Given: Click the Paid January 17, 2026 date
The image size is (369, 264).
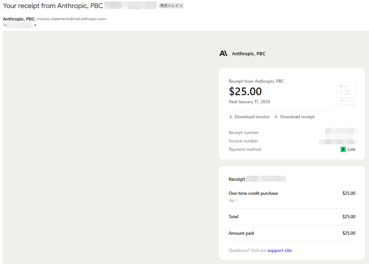Looking at the screenshot, I should coord(249,102).
